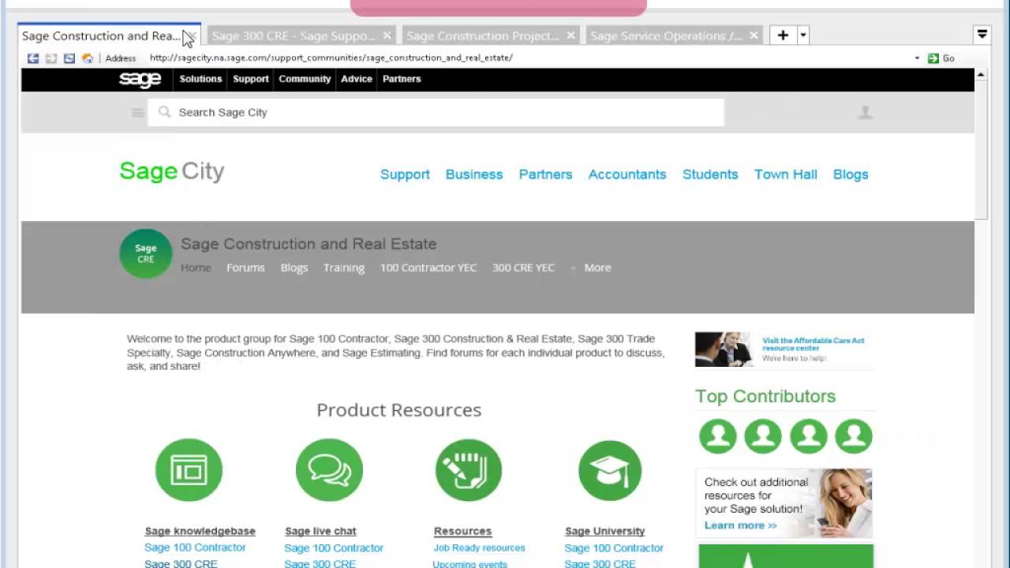Viewport: 1010px width, 568px height.
Task: Open the Forums tab in group banner
Action: click(245, 267)
